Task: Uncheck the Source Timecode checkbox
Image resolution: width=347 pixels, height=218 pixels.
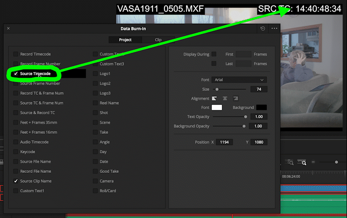Action: pyautogui.click(x=16, y=74)
